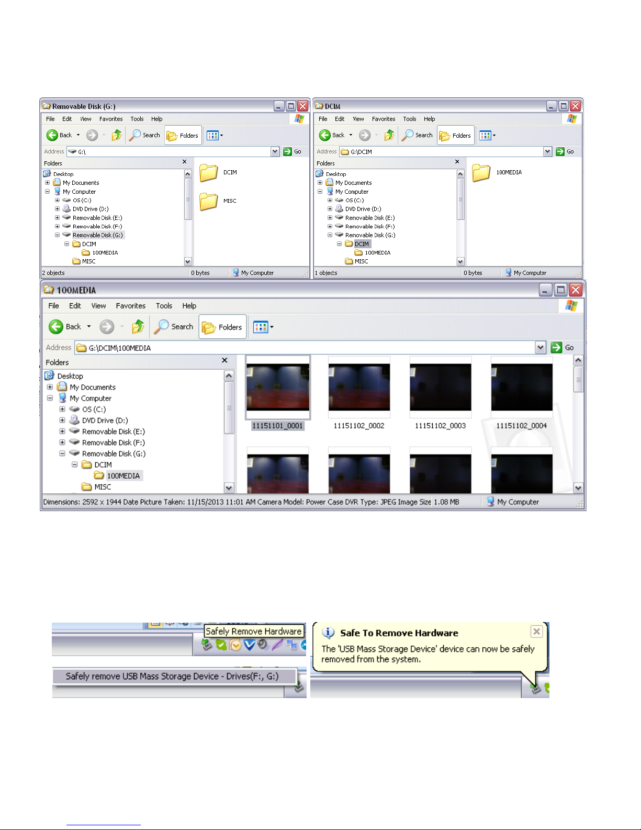
Task: Click Go button in 100MEDIA window
Action: [563, 347]
